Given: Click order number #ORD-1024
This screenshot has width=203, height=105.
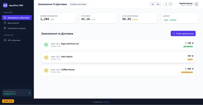Looking at the screenshot, I should [55, 44].
